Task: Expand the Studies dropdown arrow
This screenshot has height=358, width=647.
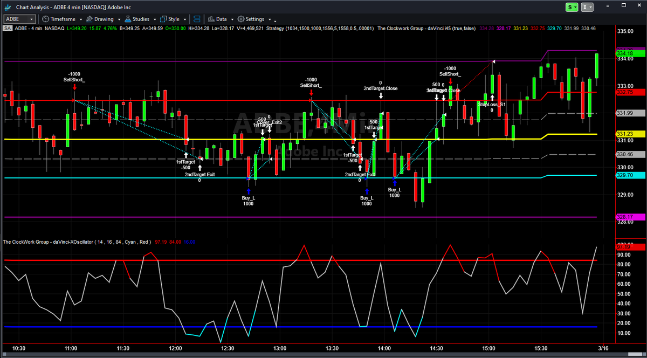Action: 155,19
